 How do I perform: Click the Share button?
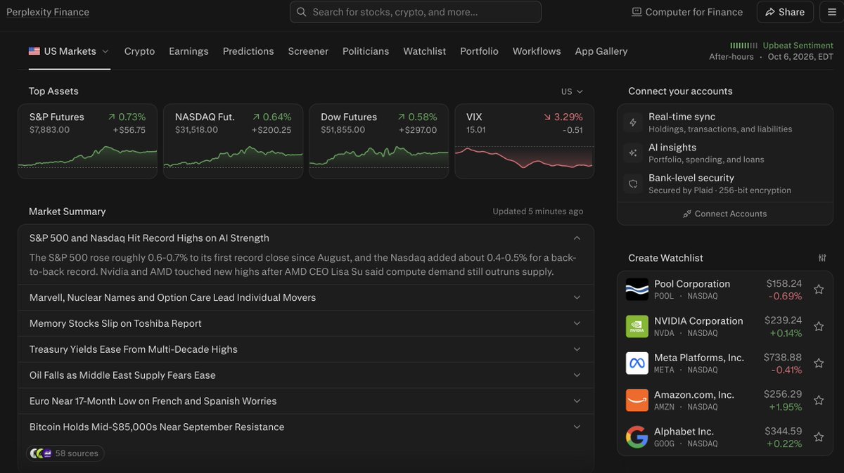tap(785, 12)
